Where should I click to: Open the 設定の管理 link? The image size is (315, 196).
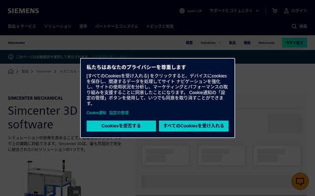[119, 113]
